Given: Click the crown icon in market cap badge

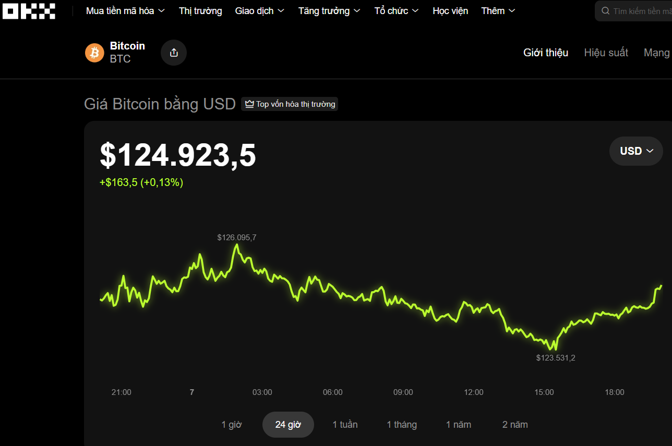Looking at the screenshot, I should [249, 104].
